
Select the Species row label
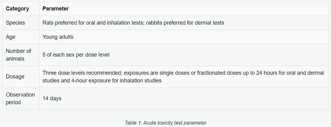15,23
